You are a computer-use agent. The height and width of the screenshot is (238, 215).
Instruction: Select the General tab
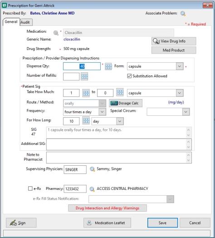[11, 22]
